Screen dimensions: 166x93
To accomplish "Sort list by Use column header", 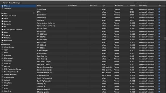I will (x=161, y=6).
